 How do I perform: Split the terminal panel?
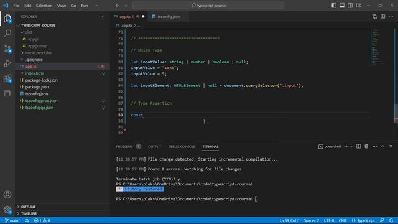click(x=358, y=146)
